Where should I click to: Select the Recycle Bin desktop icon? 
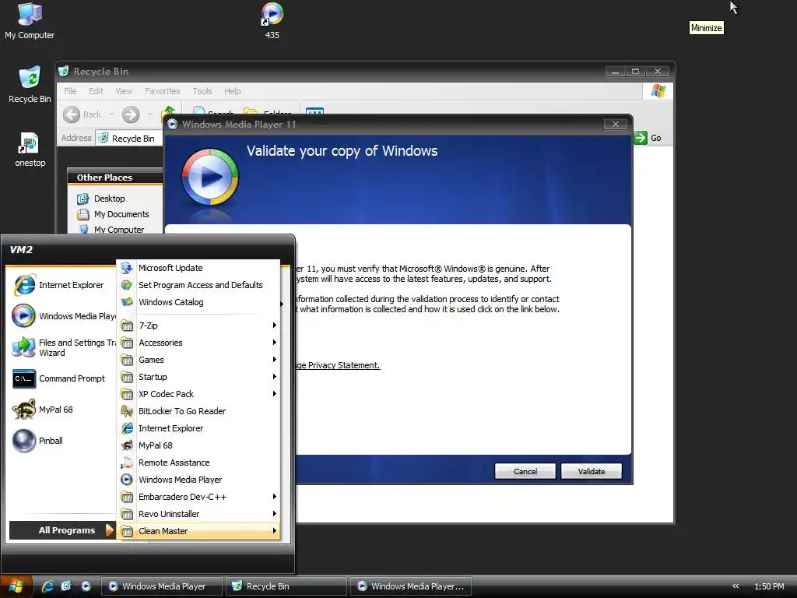tap(30, 85)
